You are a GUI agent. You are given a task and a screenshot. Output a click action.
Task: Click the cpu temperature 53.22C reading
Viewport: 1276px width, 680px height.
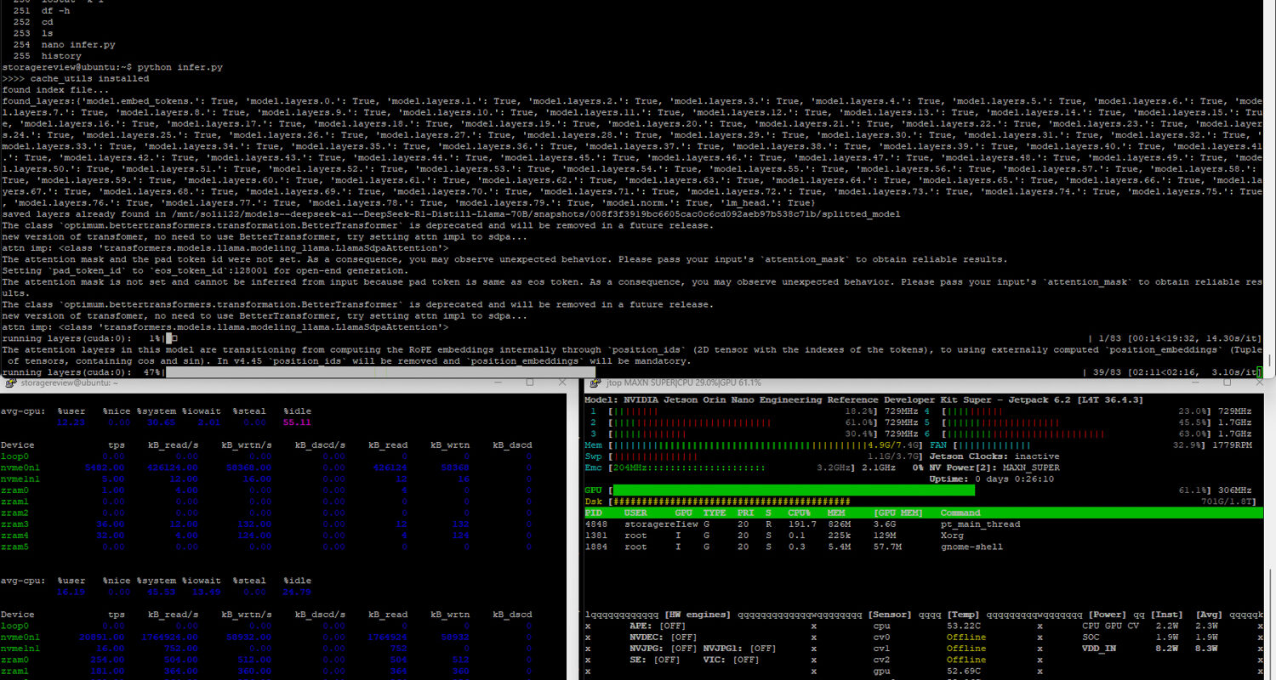coord(966,626)
